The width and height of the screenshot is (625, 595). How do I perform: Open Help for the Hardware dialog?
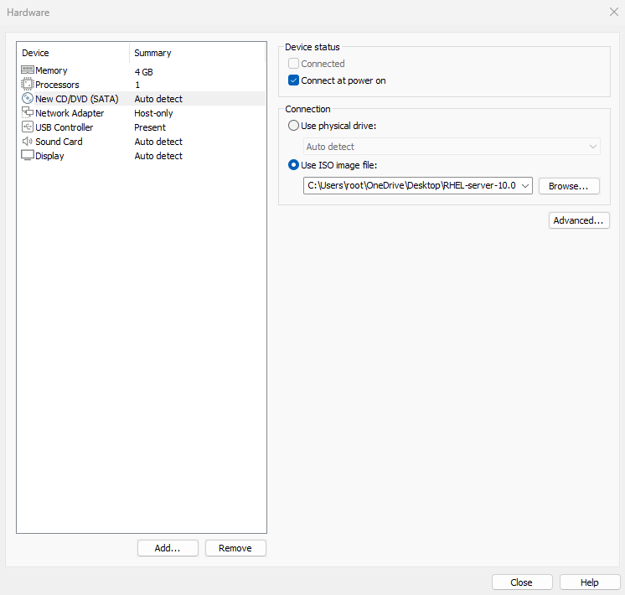(590, 582)
